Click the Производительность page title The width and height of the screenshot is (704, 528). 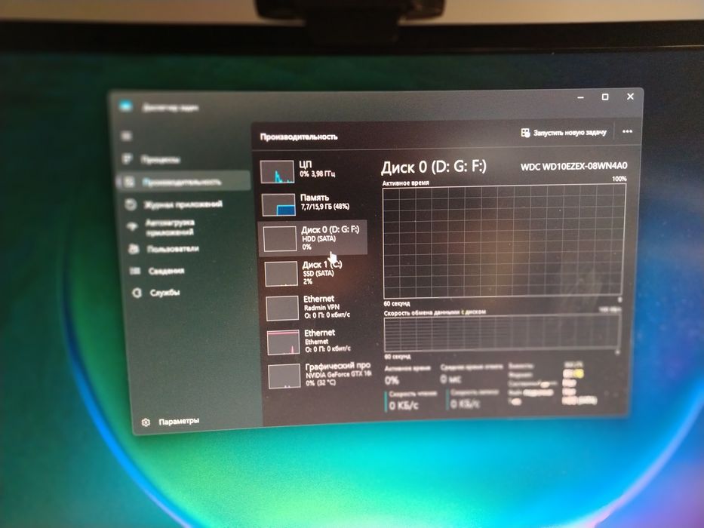[299, 137]
